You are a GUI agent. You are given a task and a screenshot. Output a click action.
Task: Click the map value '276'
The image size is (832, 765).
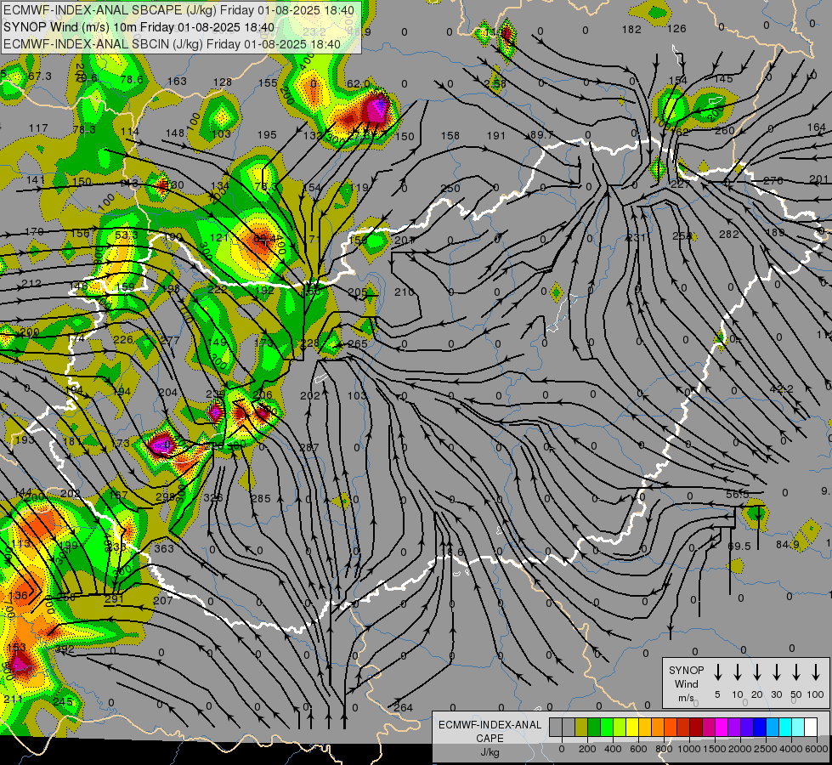[773, 180]
